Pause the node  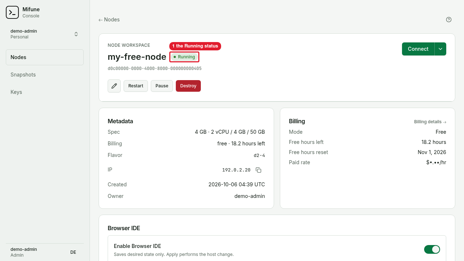click(162, 86)
